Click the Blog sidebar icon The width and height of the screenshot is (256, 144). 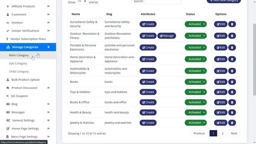(8, 104)
